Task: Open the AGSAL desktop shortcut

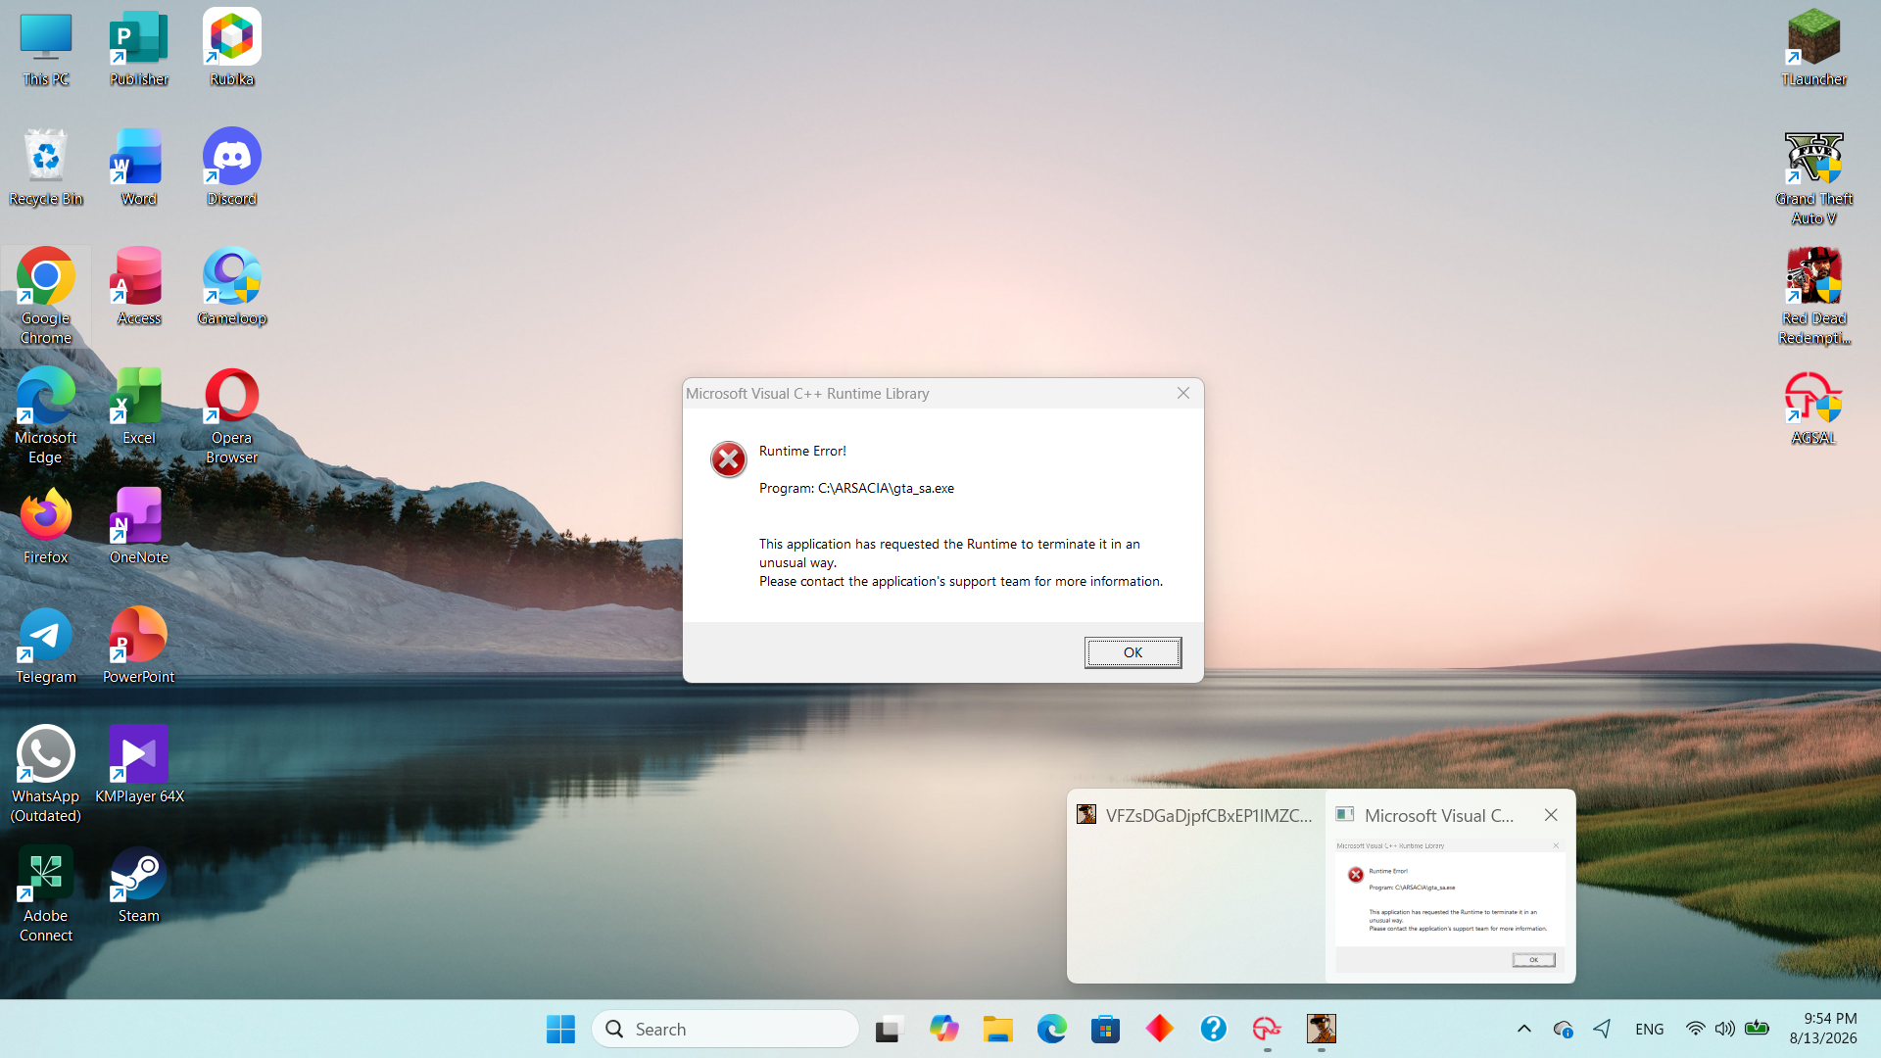Action: 1813,407
